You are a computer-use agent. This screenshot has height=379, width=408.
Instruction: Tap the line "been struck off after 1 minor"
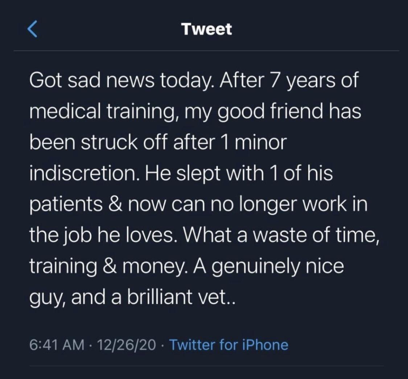coord(158,142)
